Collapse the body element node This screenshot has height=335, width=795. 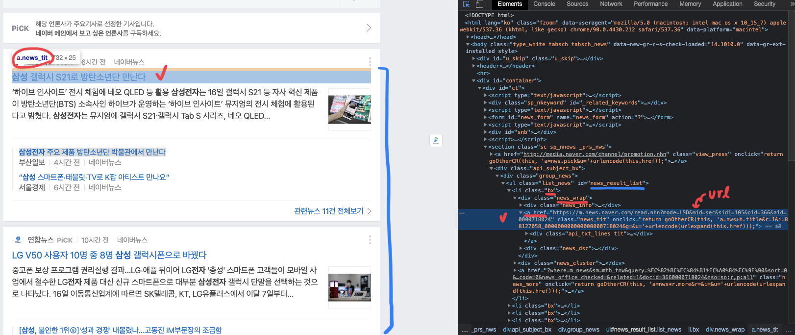468,44
